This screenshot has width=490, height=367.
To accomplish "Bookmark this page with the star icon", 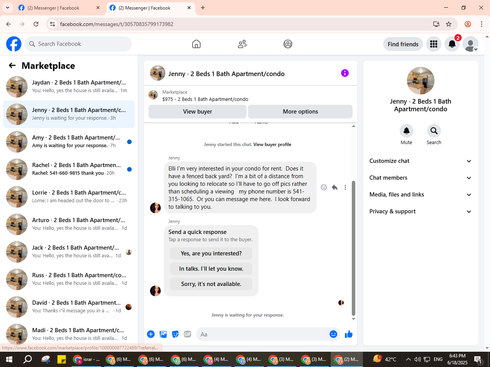I will pos(449,24).
